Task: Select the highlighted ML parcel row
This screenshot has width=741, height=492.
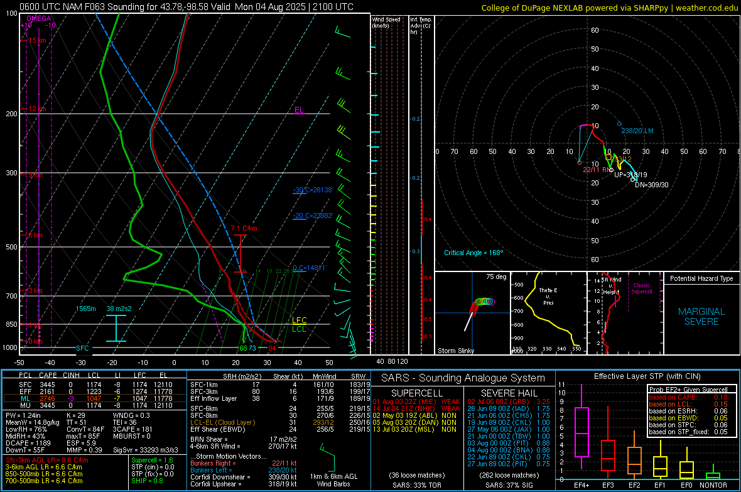Action: tap(94, 398)
